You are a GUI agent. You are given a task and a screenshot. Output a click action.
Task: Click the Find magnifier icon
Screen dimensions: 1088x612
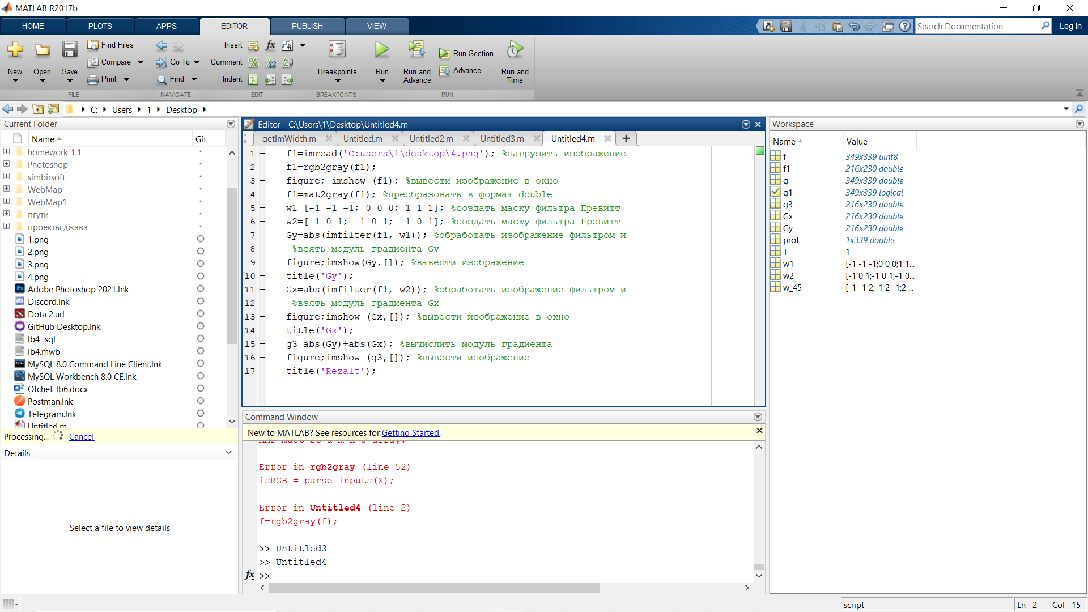(161, 79)
